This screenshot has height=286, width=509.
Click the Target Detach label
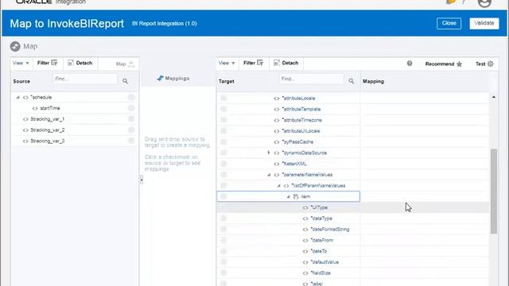289,63
